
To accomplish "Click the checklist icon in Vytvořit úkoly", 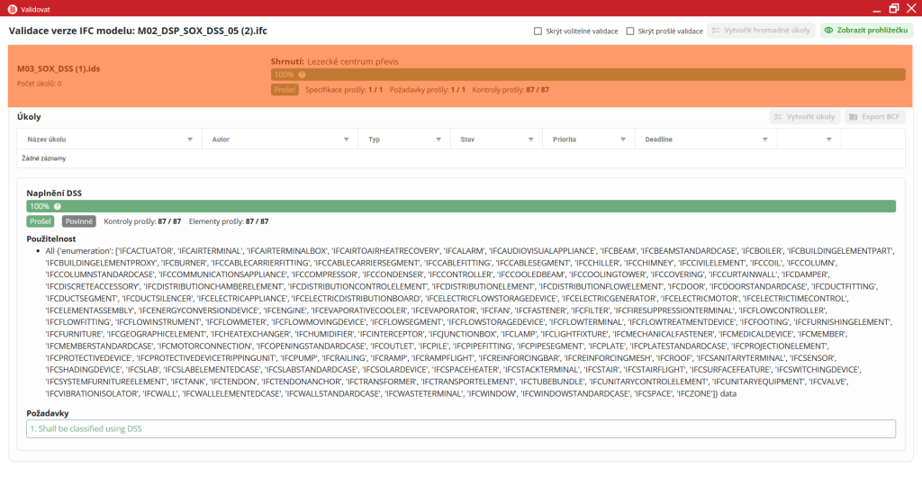I will (778, 117).
